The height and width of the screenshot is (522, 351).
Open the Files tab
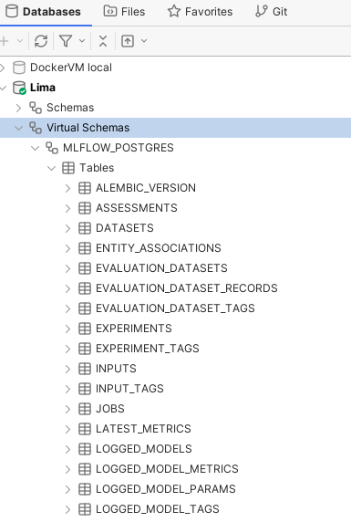click(124, 12)
